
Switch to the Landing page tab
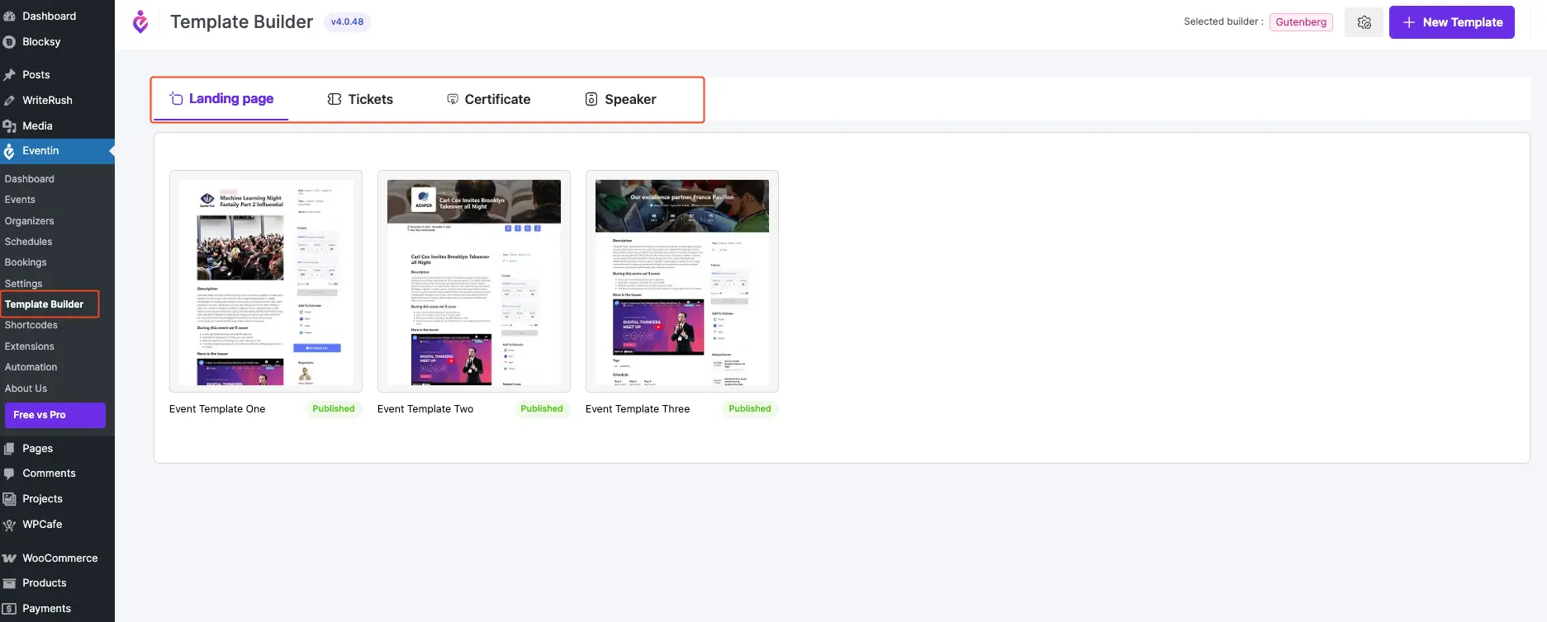221,99
